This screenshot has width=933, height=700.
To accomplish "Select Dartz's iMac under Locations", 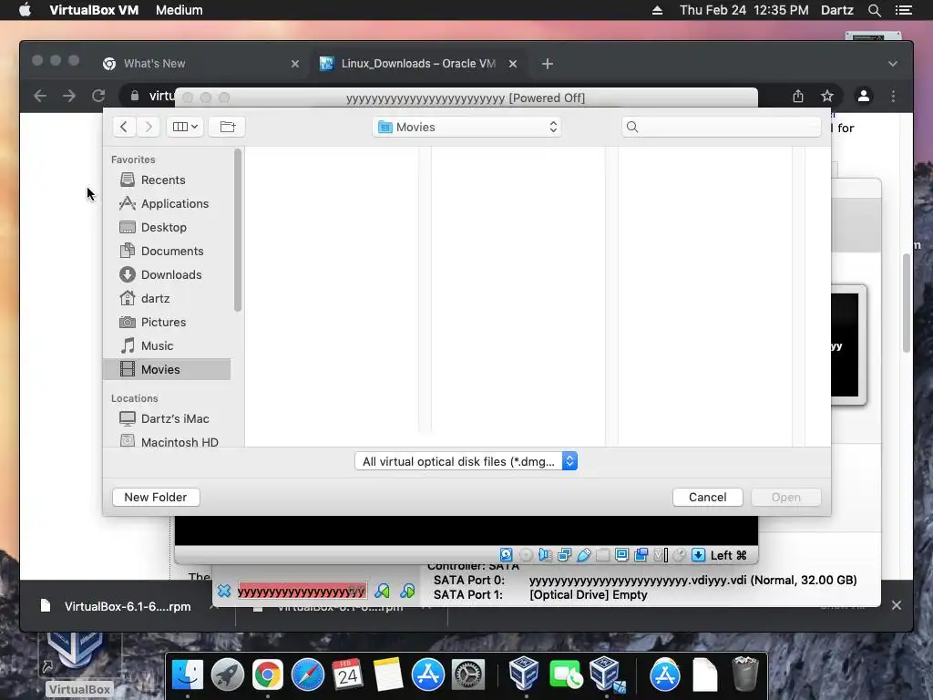I will tap(167, 418).
